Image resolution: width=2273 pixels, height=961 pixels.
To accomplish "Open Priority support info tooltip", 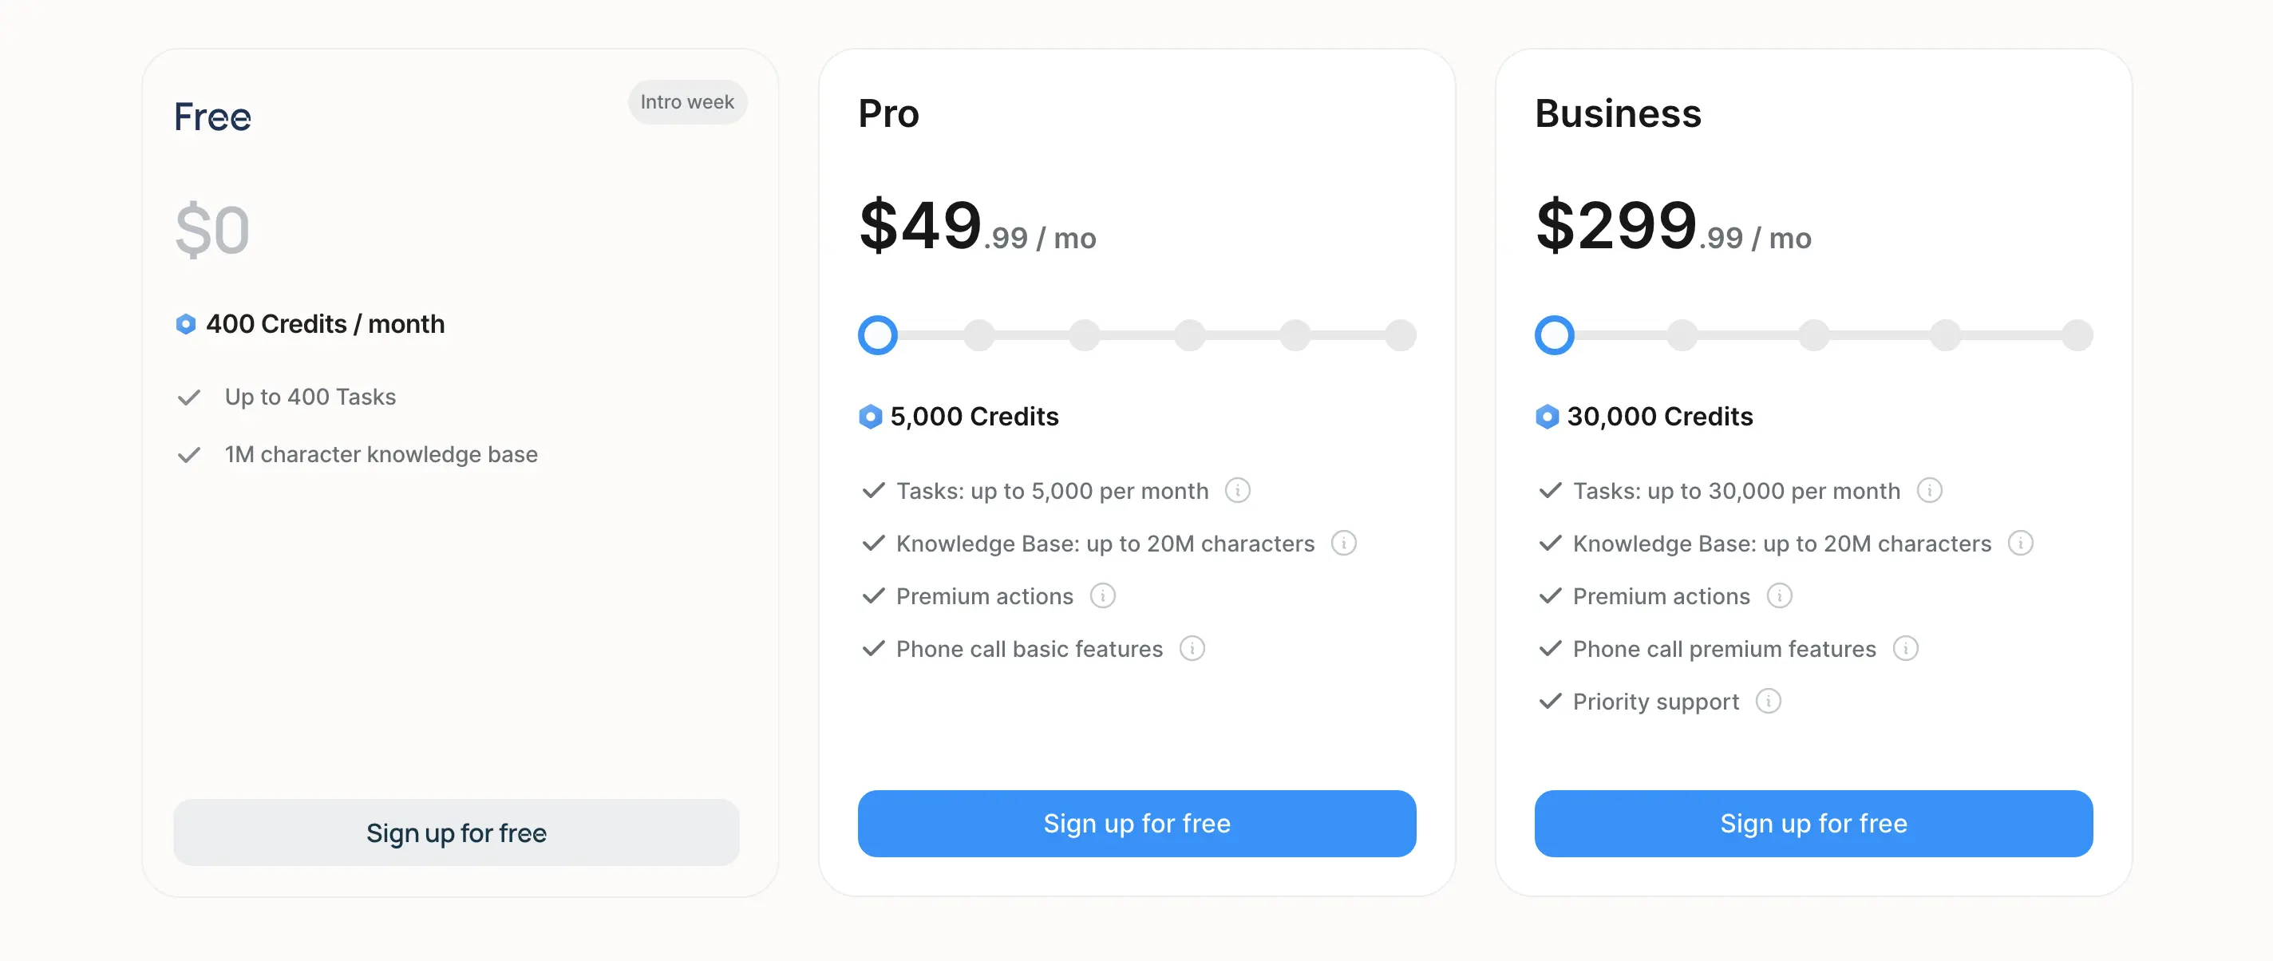I will click(x=1766, y=702).
